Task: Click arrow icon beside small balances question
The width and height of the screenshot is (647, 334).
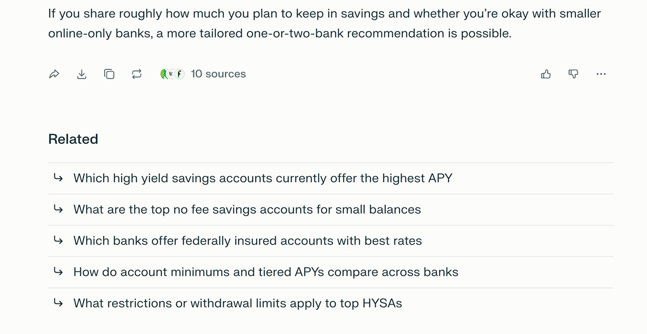Action: [x=58, y=209]
